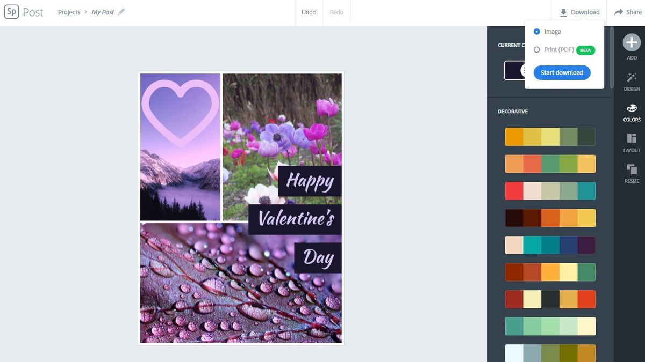The width and height of the screenshot is (645, 362).
Task: Go back to Projects
Action: [x=69, y=12]
